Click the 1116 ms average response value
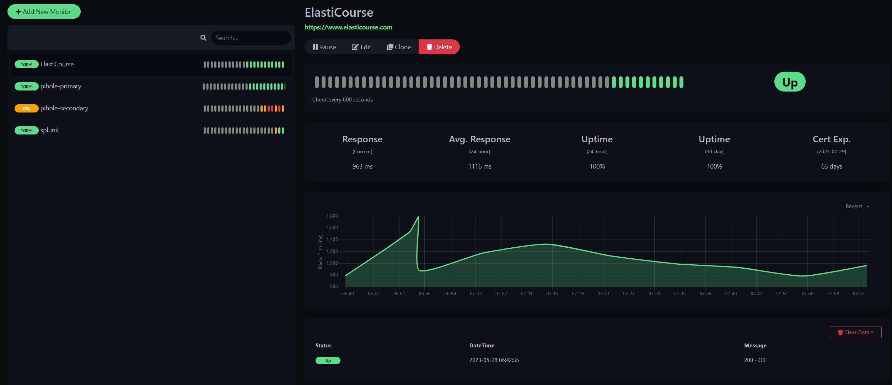The height and width of the screenshot is (385, 892). 480,166
